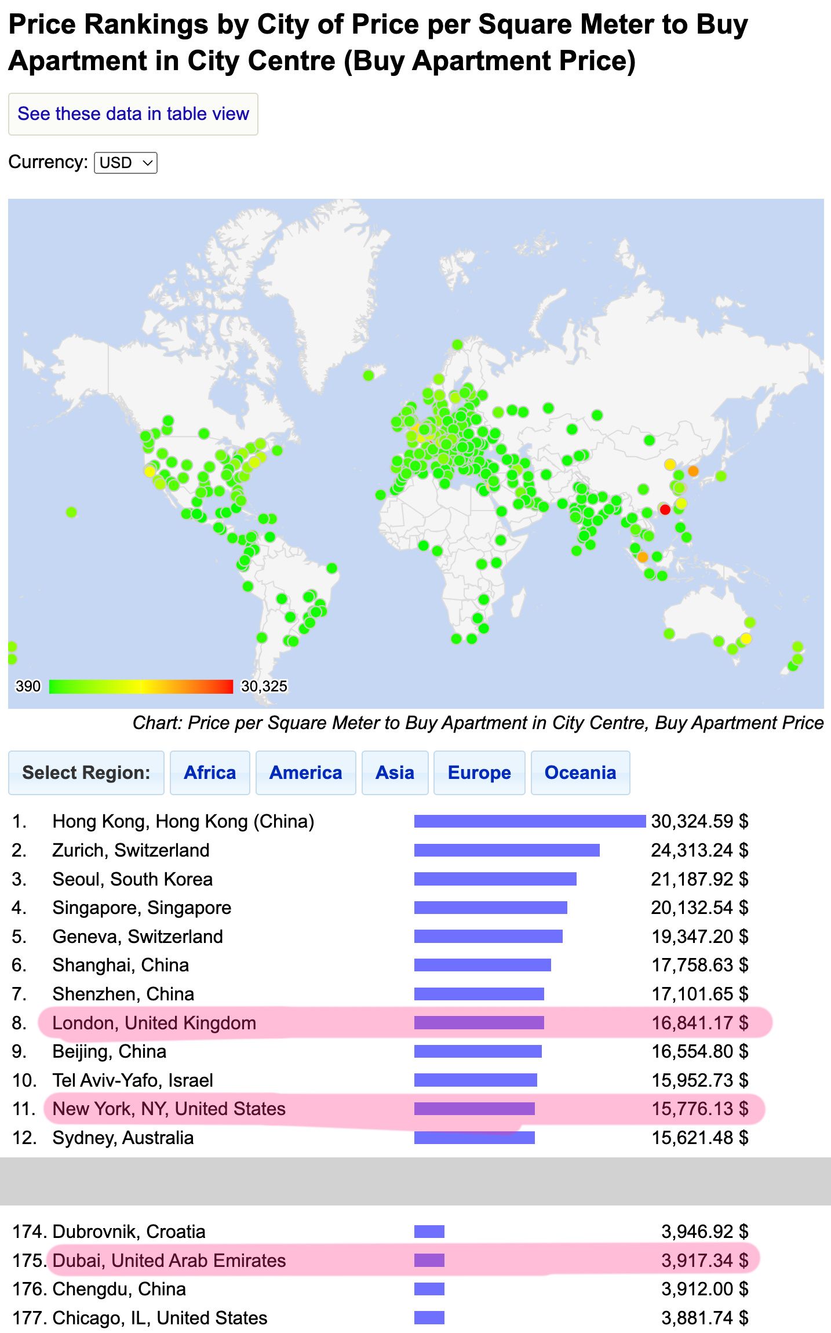Viewport: 831px width, 1333px height.
Task: Click the Iceland marker on the map
Action: tap(369, 376)
